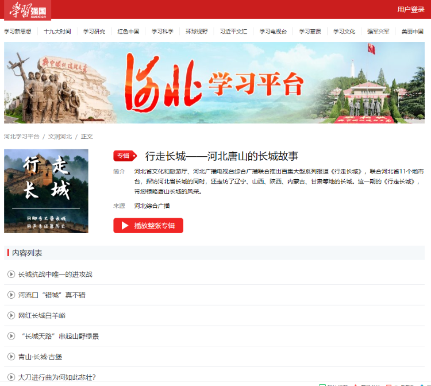431x386 pixels.
Task: Go to 十九大时间 in navigation bar
Action: 57,32
